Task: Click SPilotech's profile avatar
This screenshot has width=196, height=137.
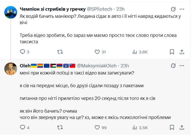Action: (x=11, y=12)
